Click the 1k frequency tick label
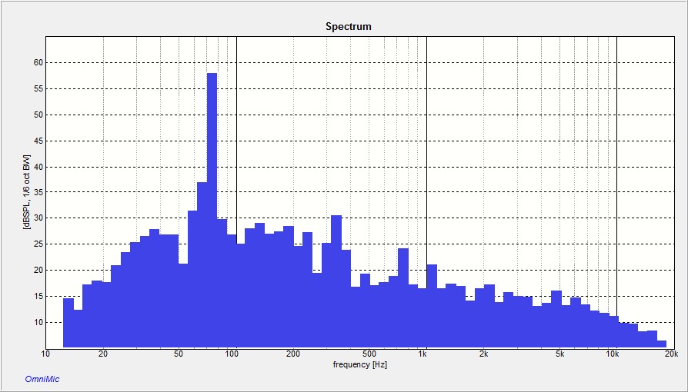The image size is (688, 392). (423, 354)
